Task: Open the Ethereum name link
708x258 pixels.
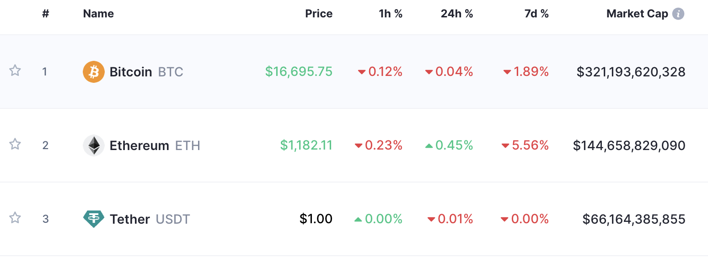Action: pos(139,145)
